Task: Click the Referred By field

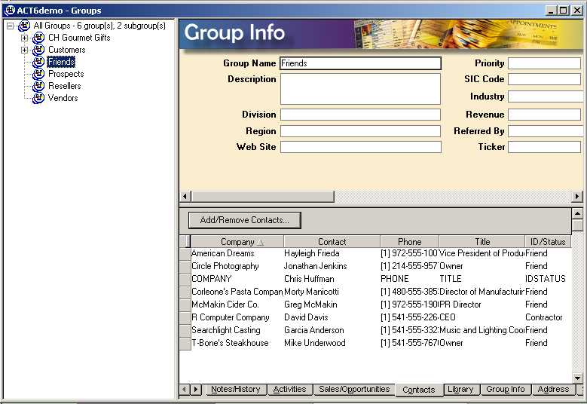Action: [546, 131]
